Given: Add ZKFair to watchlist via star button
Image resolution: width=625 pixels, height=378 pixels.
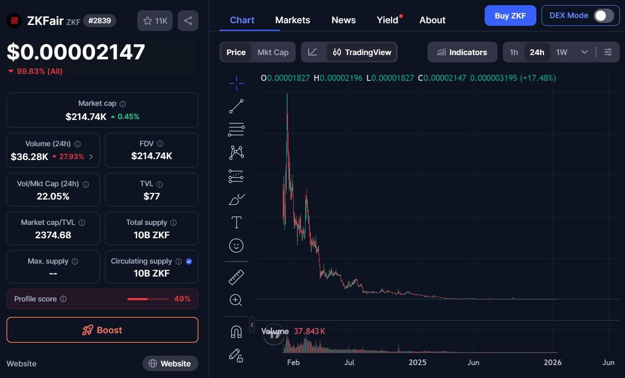Looking at the screenshot, I should pos(155,21).
